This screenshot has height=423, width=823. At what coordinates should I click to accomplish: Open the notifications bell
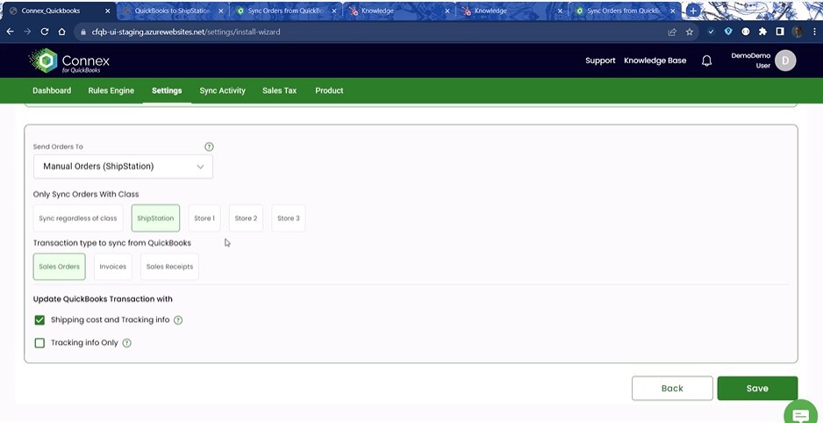click(x=706, y=61)
